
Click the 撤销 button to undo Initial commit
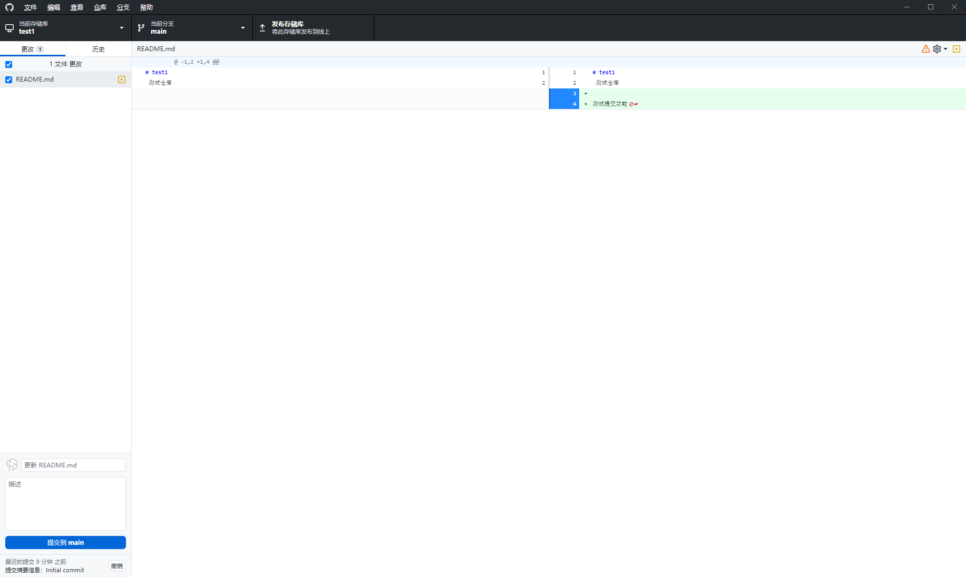pyautogui.click(x=116, y=565)
